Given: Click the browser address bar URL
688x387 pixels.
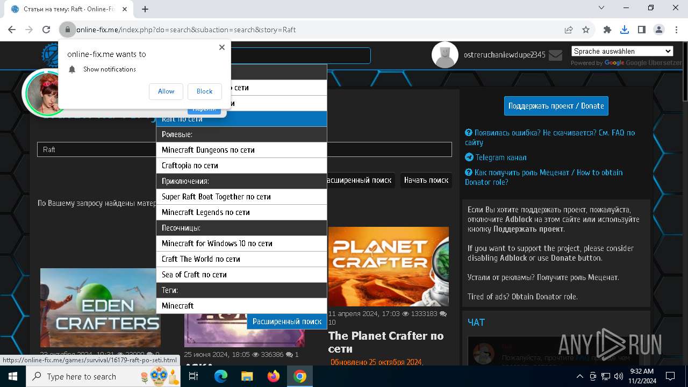Looking at the screenshot, I should [x=186, y=30].
